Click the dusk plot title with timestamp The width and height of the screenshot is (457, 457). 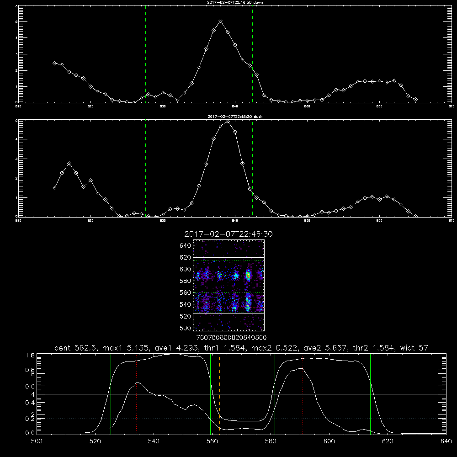click(235, 117)
